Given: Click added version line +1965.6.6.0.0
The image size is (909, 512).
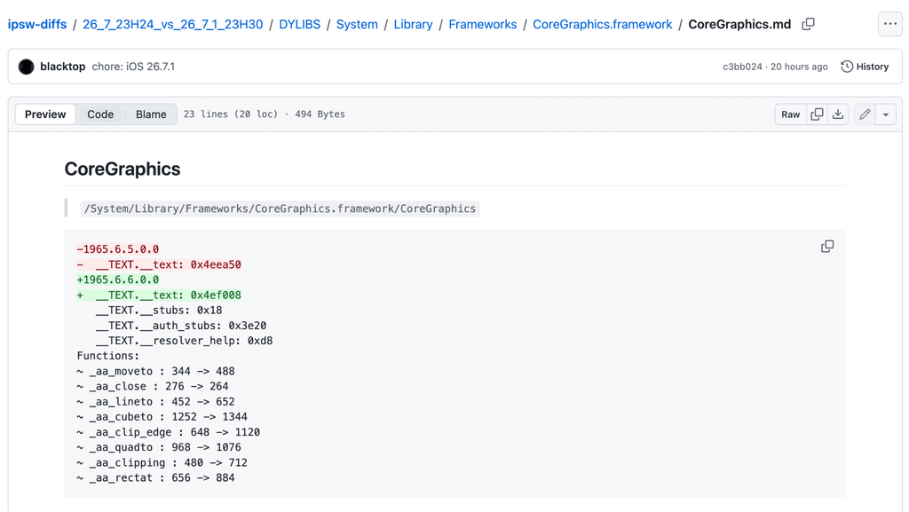Looking at the screenshot, I should pos(118,280).
